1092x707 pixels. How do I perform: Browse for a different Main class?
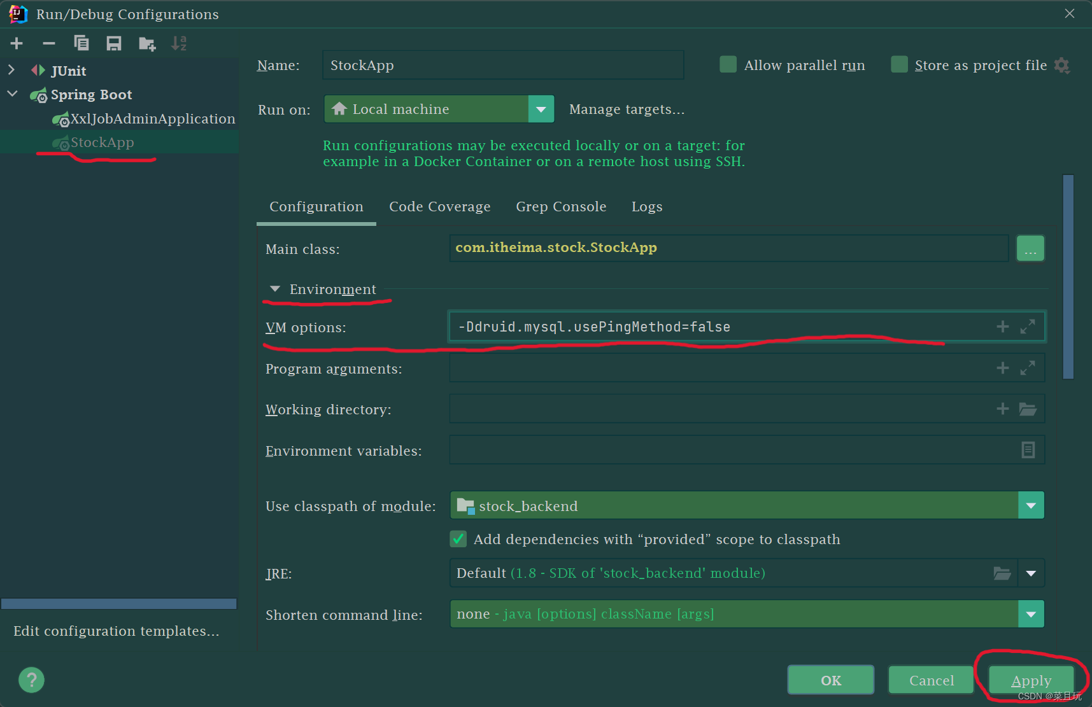point(1030,248)
